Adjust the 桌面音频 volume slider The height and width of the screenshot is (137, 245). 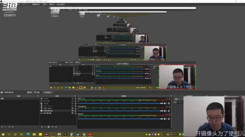coord(120,119)
